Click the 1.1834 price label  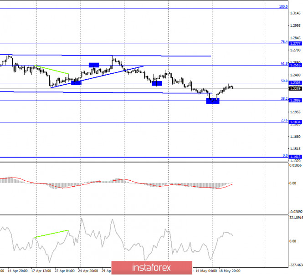tap(295, 122)
